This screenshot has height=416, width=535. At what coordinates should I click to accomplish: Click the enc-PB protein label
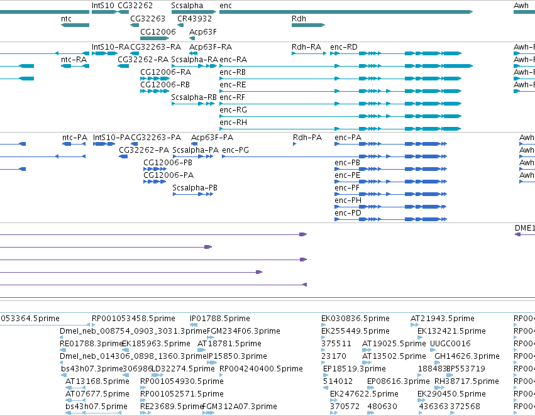click(x=347, y=163)
